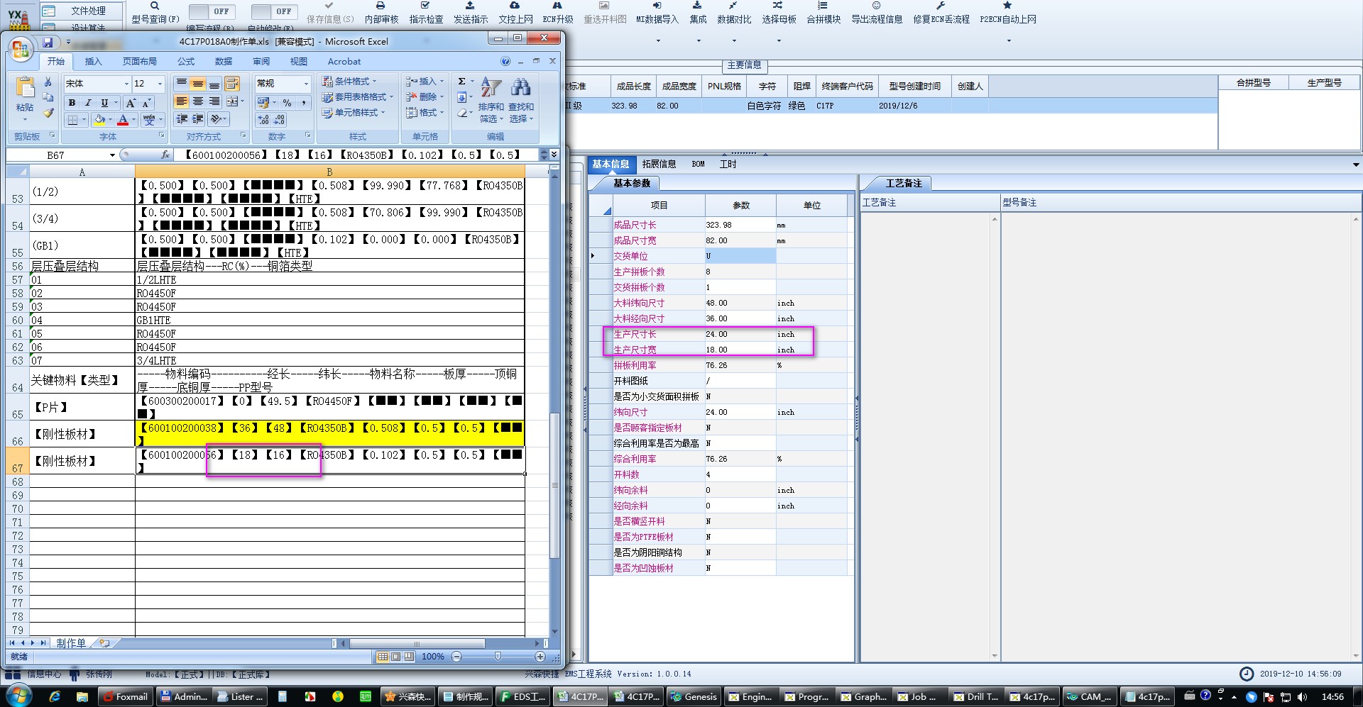Open the 常规 number format dropdown
Screen dimensions: 1363x707
(306, 84)
